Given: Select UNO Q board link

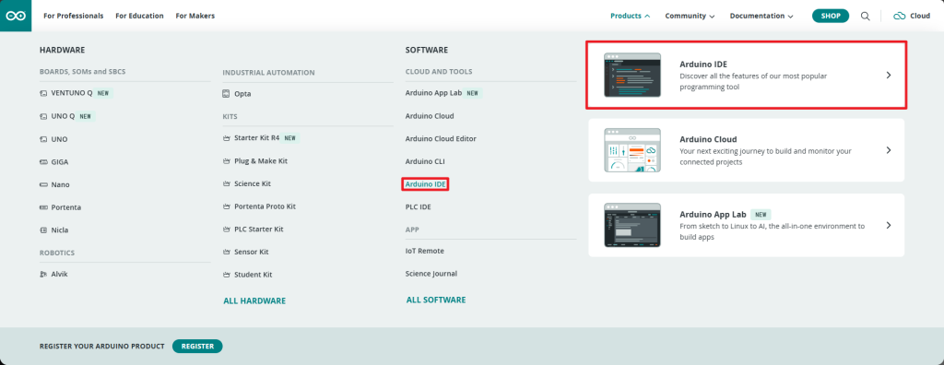Looking at the screenshot, I should (x=64, y=116).
